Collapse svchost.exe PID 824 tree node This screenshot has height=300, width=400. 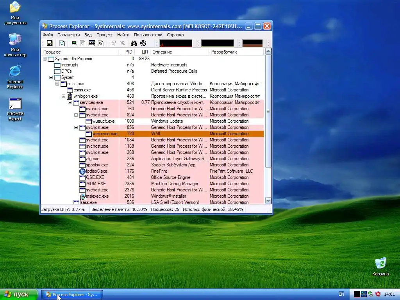pyautogui.click(x=76, y=115)
